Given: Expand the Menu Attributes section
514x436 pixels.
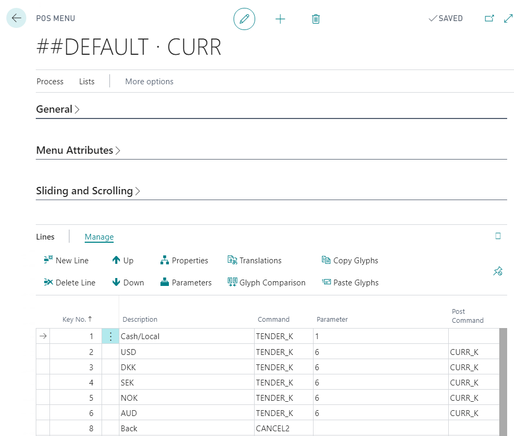Looking at the screenshot, I should (x=78, y=151).
